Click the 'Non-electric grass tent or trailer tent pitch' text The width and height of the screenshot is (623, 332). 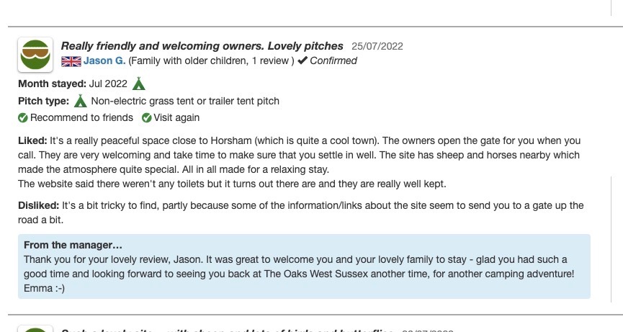185,101
